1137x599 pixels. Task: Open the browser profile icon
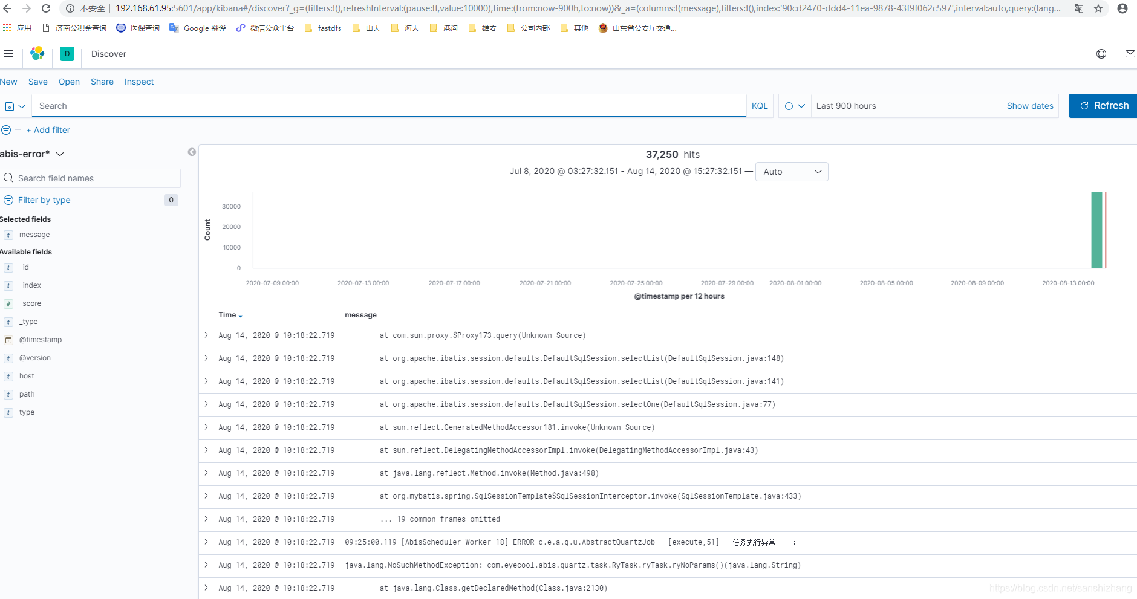click(1122, 8)
